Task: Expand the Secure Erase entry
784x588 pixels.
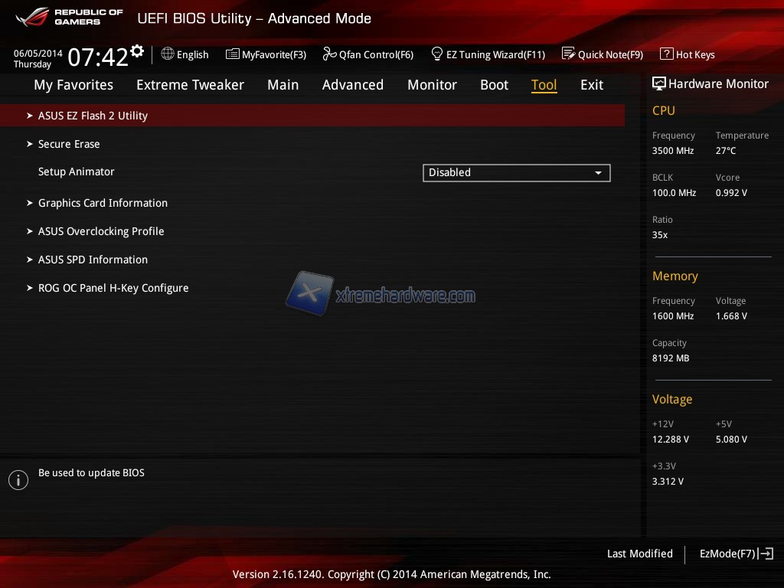Action: (69, 144)
